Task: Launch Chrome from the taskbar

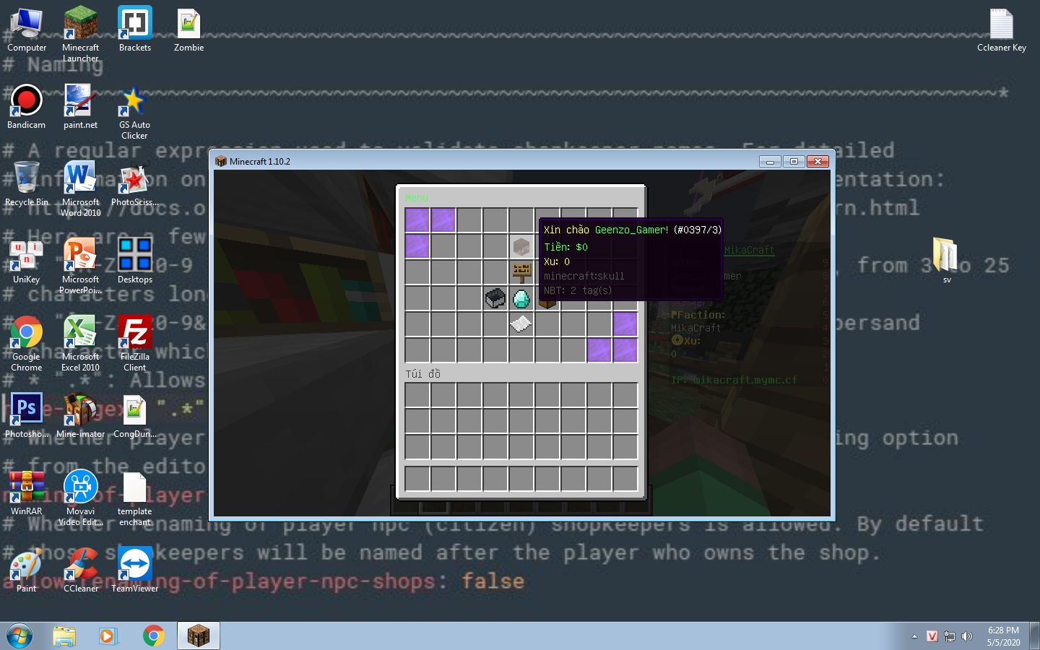Action: [153, 636]
